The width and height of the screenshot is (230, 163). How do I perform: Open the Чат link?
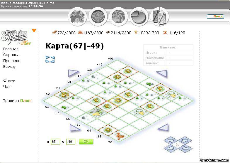(x=7, y=87)
